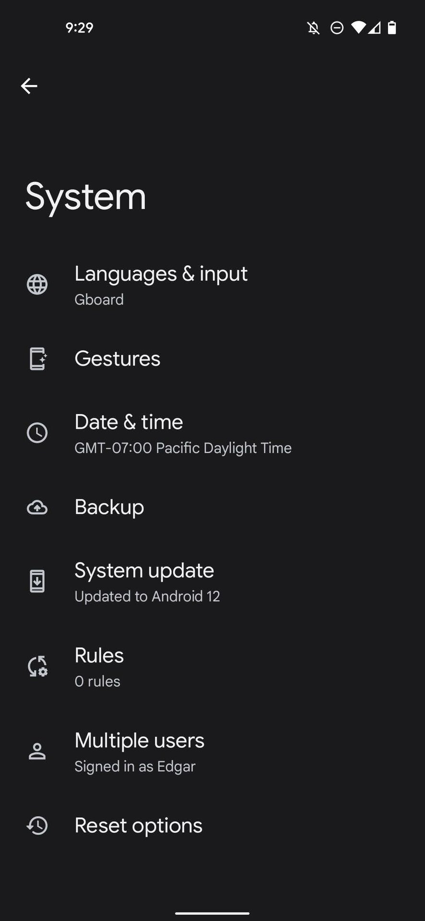
Task: Open Date & time settings
Action: 182,433
